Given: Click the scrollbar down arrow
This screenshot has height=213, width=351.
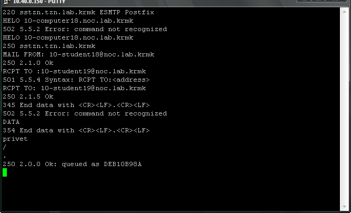Looking at the screenshot, I should click(x=344, y=207).
